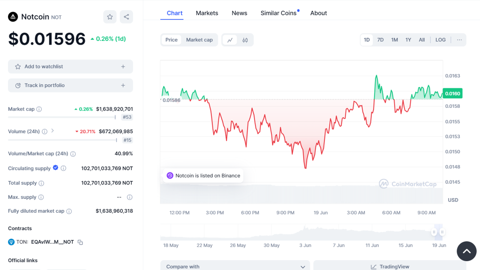Click the $672,069,985 volume value

(116, 131)
